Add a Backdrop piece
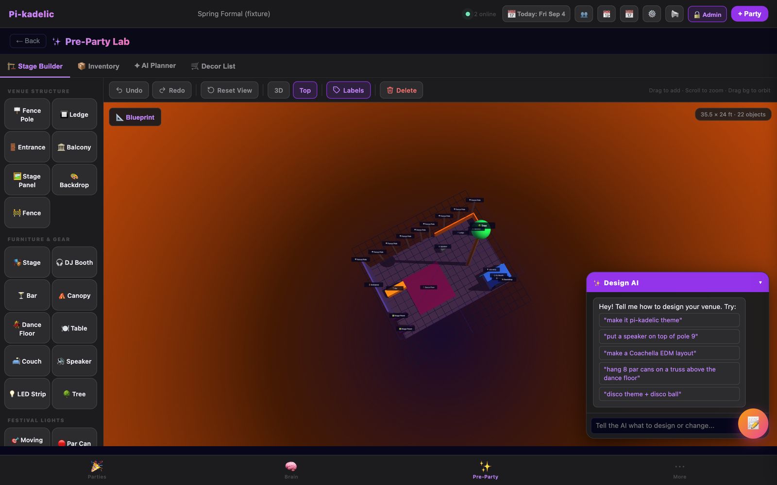This screenshot has width=777, height=485. [x=74, y=180]
